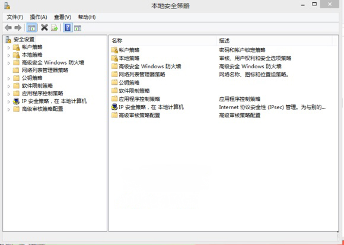Select 帐户策略 label in the tree

point(32,47)
